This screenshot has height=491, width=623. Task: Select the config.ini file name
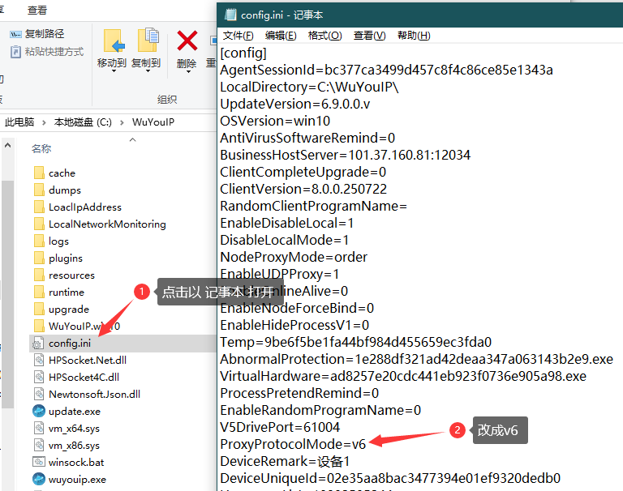pos(70,344)
